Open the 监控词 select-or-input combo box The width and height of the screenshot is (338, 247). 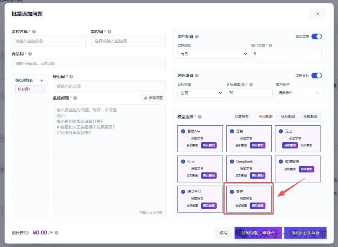(x=128, y=41)
